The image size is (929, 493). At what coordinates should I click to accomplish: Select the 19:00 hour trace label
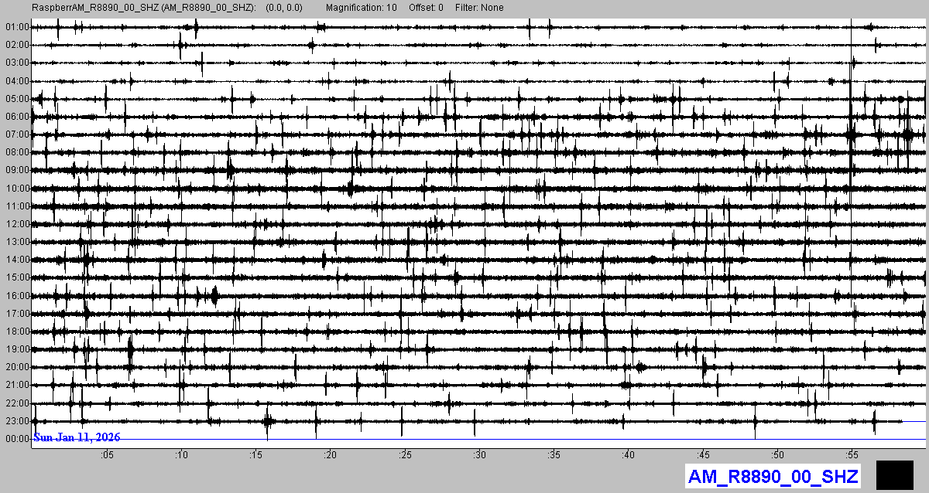click(16, 349)
